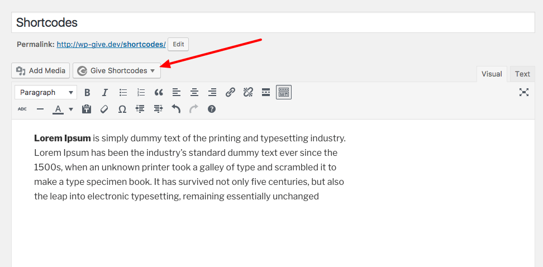Toggle italic formatting
Viewport: 543px width, 267px height.
click(x=105, y=93)
